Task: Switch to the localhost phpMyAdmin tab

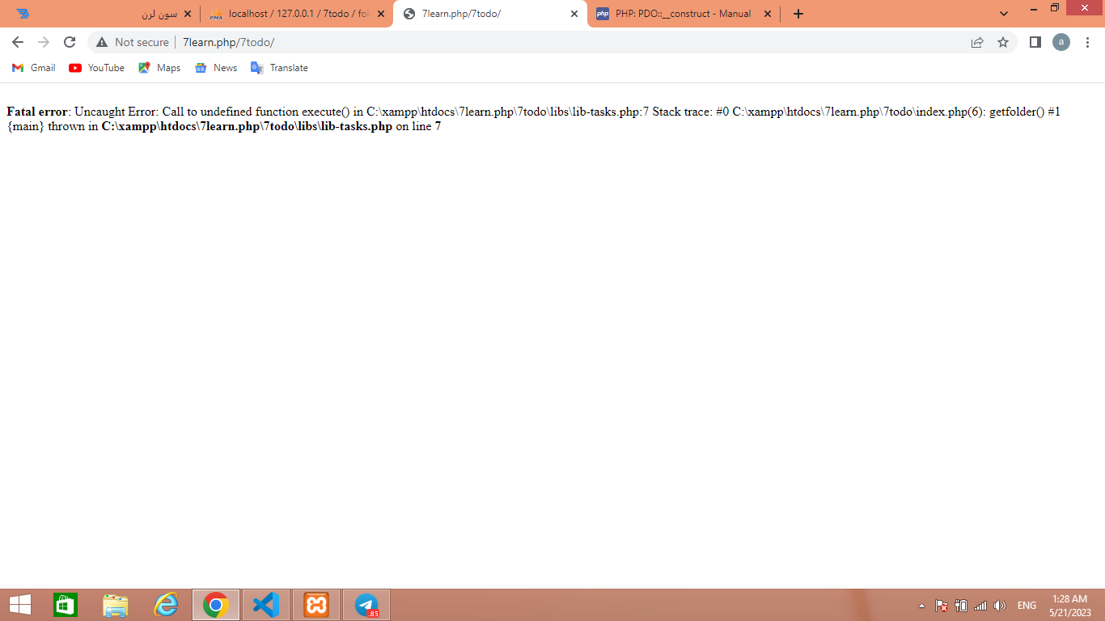Action: pos(297,14)
